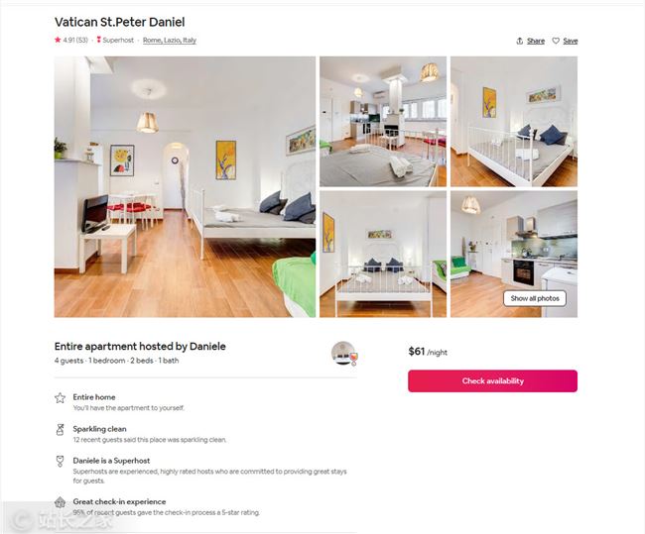Click the Vatican St.Peter Daniel listing title

point(120,22)
